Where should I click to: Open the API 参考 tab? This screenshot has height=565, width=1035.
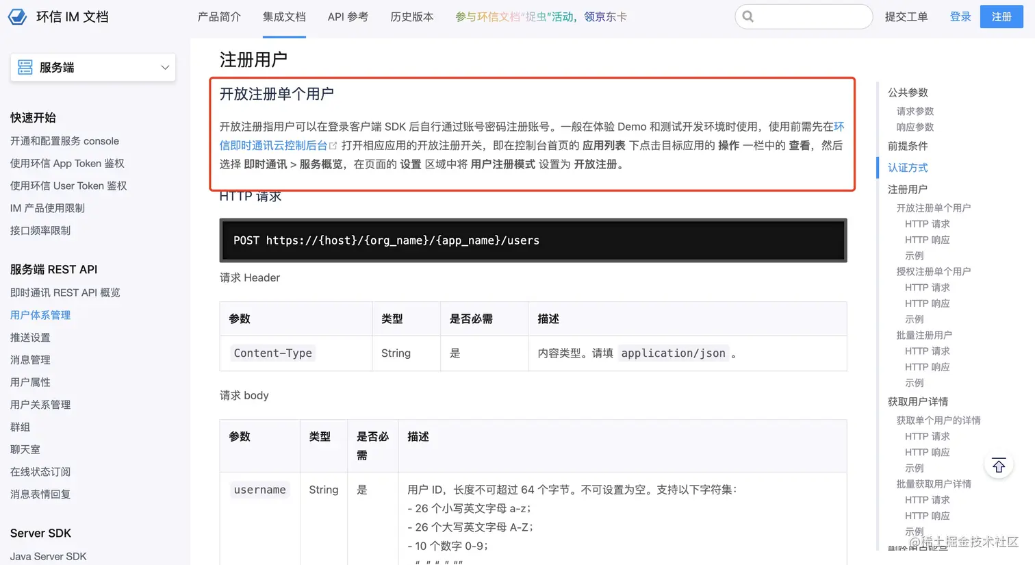tap(348, 16)
